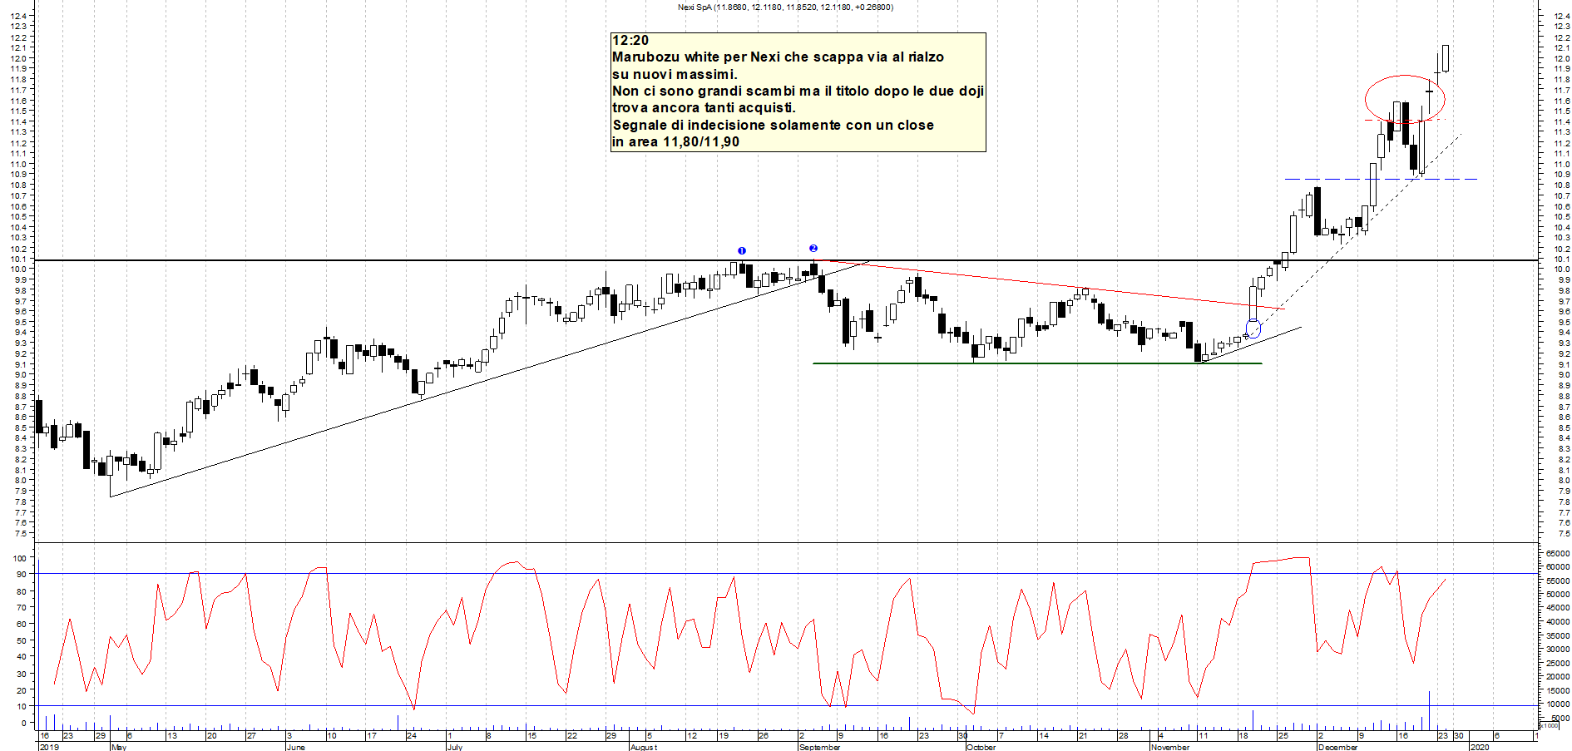1572x751 pixels.
Task: Select the "20000" volume scale label
Action: (x=1558, y=676)
